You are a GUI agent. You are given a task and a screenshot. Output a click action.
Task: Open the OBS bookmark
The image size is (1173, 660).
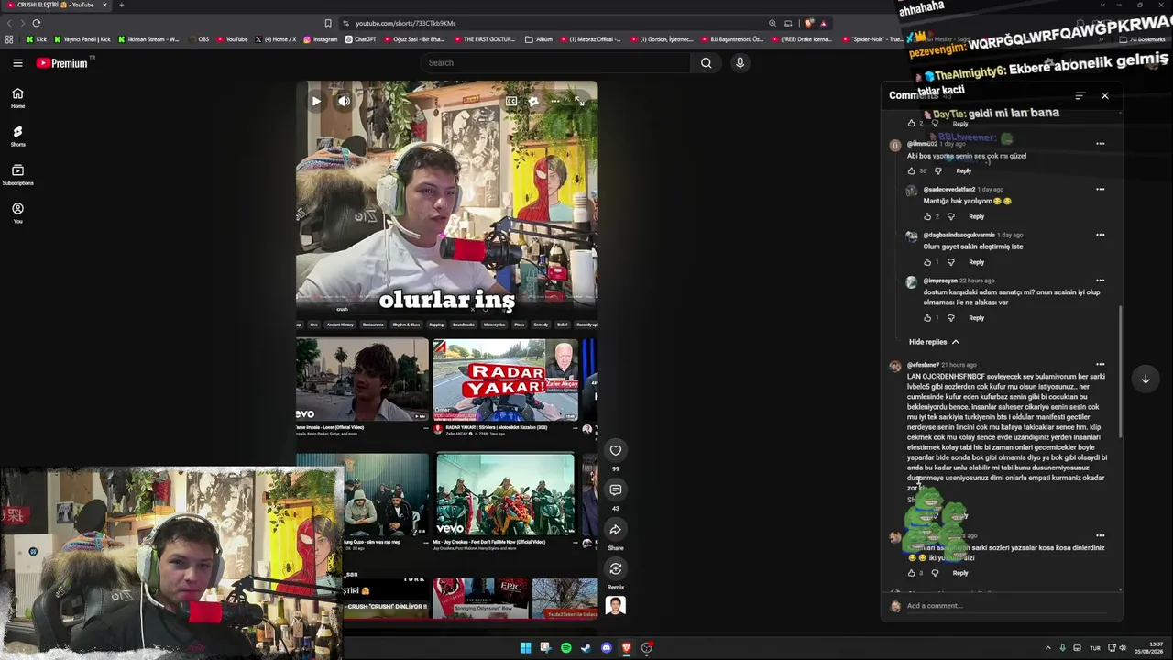click(197, 39)
